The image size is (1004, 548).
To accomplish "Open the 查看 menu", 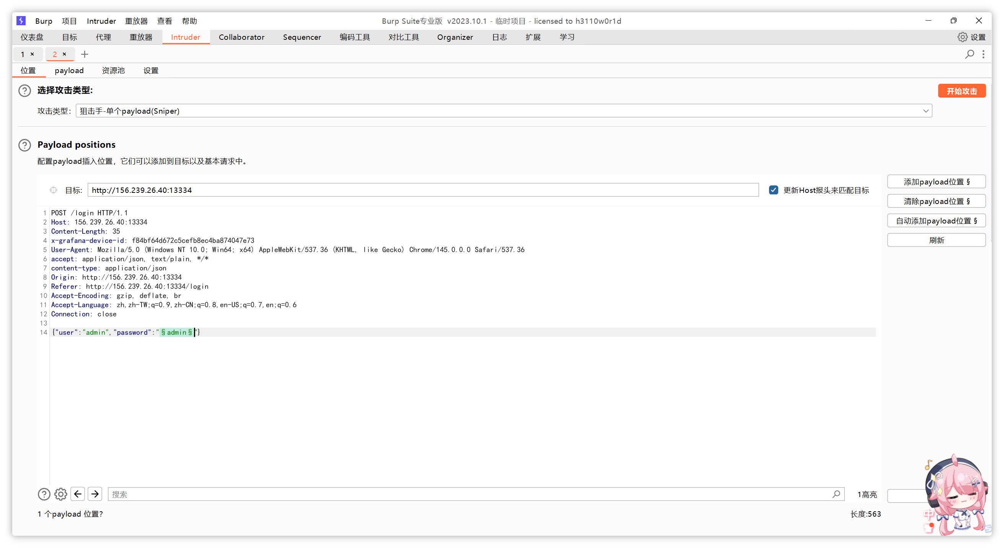I will pos(165,21).
